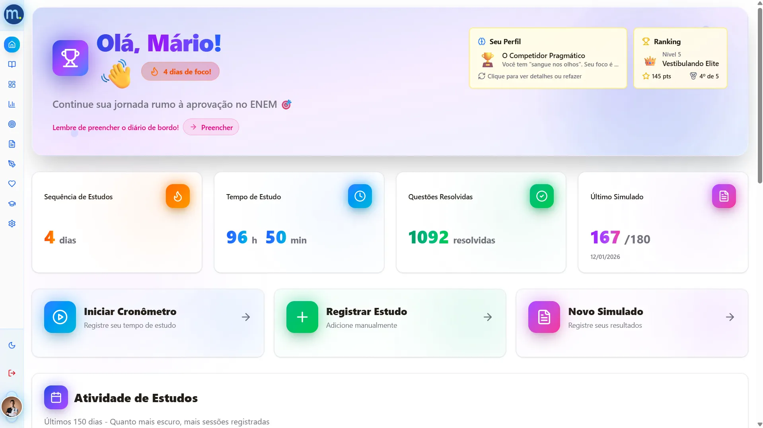Click the 4º de 5 ranking text
This screenshot has height=428, width=763.
point(709,76)
